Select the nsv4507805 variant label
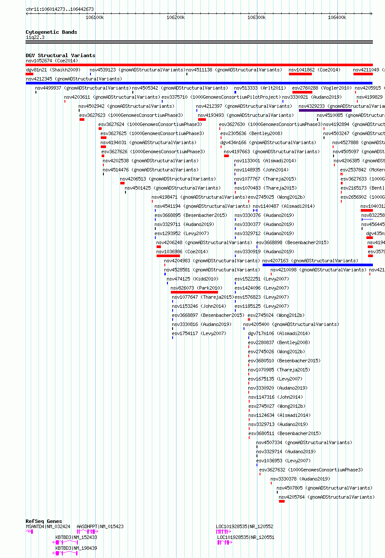 coord(324,488)
